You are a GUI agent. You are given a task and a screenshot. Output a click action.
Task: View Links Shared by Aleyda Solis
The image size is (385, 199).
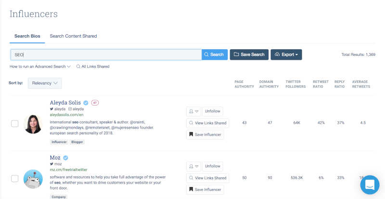(208, 123)
